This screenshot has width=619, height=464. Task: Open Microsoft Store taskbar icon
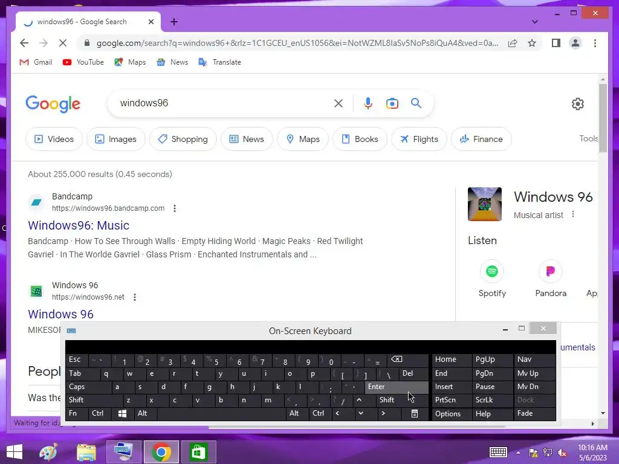coord(198,452)
